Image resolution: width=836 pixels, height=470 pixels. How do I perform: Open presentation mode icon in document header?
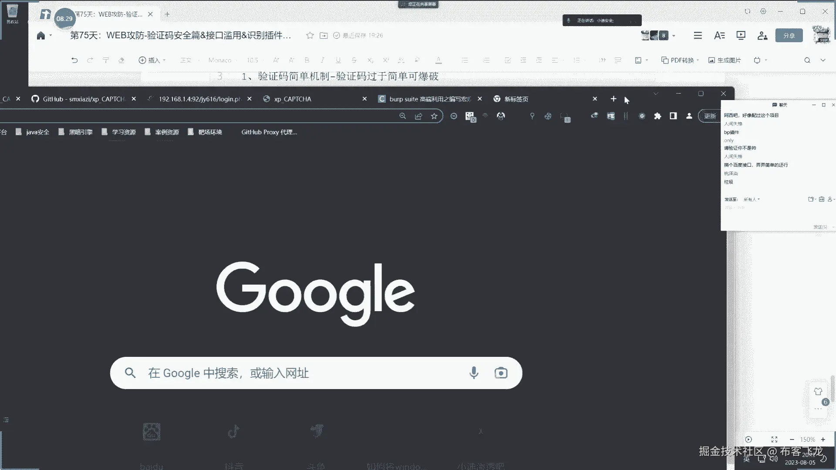[741, 35]
